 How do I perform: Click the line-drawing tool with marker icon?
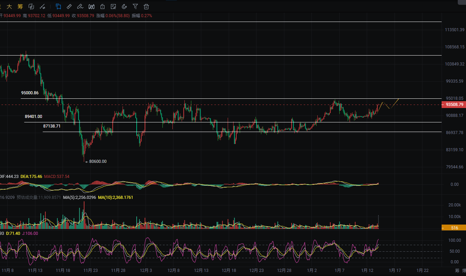point(42,7)
